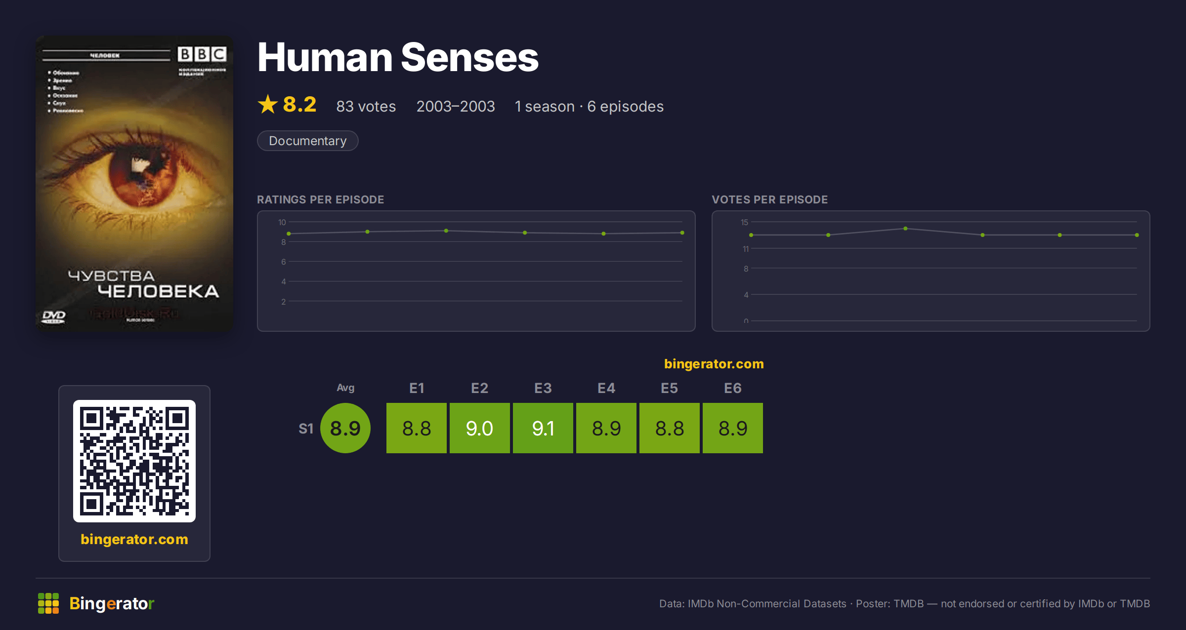Click the third data point on the ratings chart

(446, 231)
